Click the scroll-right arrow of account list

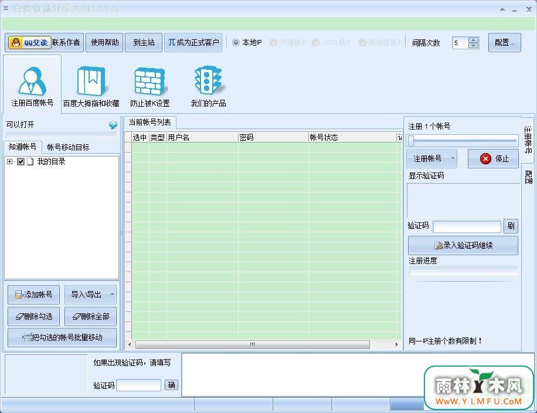coord(396,344)
